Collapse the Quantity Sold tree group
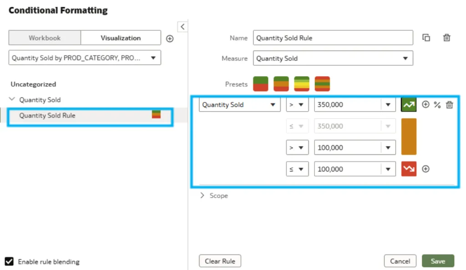The height and width of the screenshot is (270, 466). [x=12, y=100]
